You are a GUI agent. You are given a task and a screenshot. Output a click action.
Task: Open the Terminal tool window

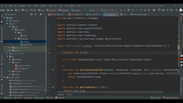(x=60, y=98)
